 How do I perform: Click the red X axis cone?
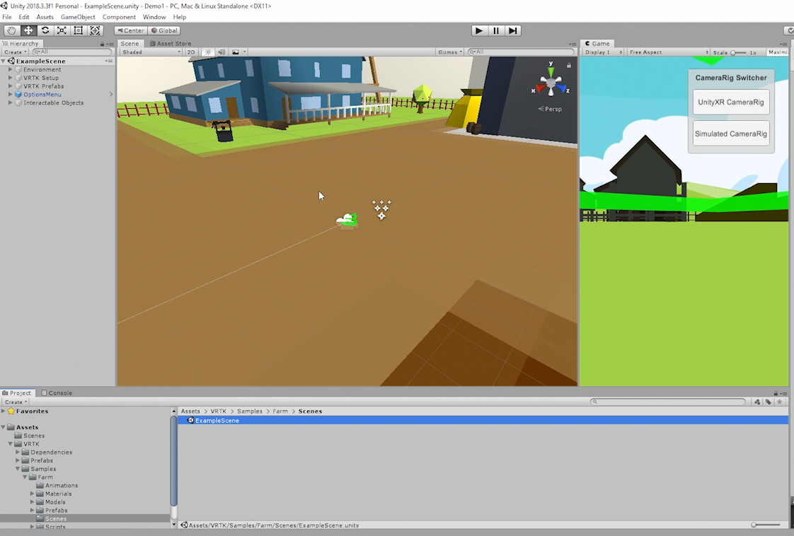[x=541, y=88]
